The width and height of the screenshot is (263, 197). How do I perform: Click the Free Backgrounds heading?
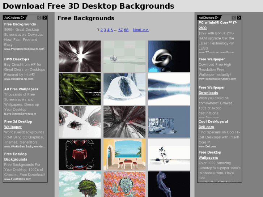[x=86, y=18]
